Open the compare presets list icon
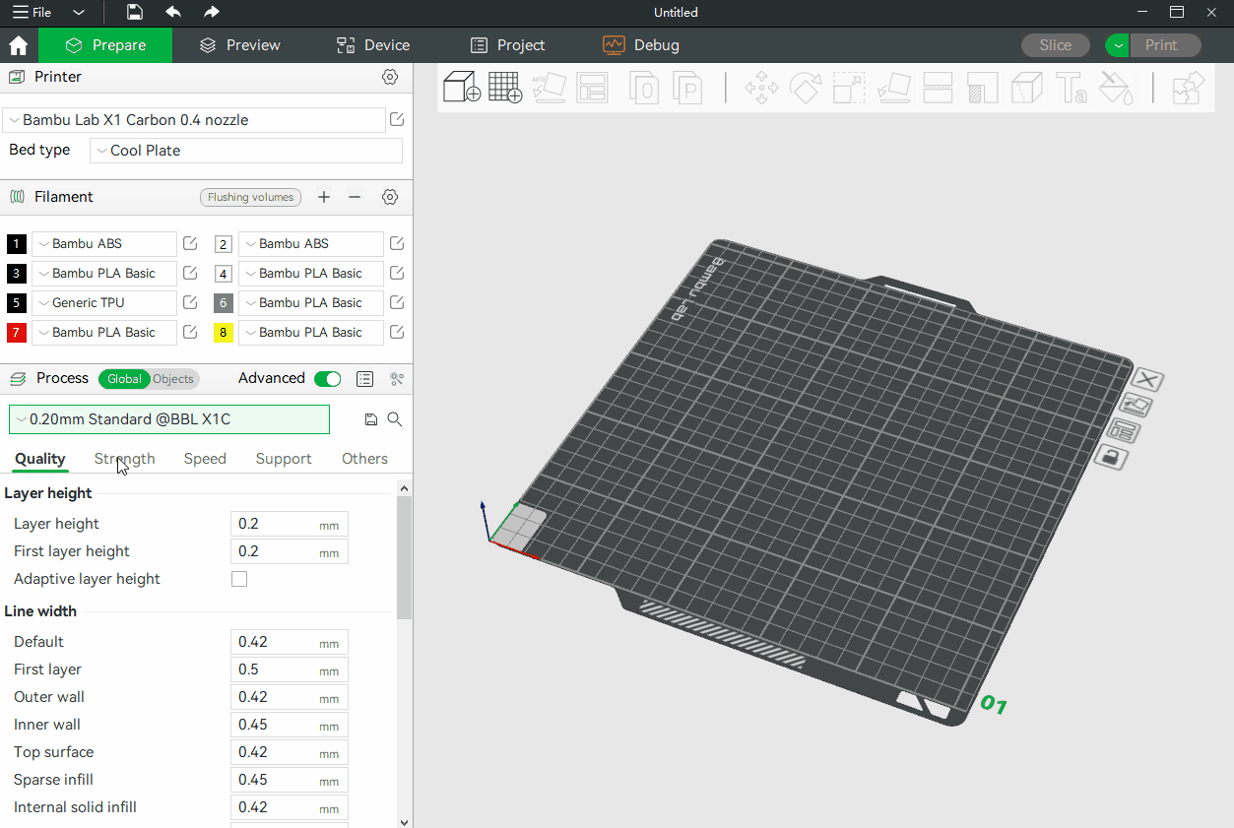 pos(364,379)
